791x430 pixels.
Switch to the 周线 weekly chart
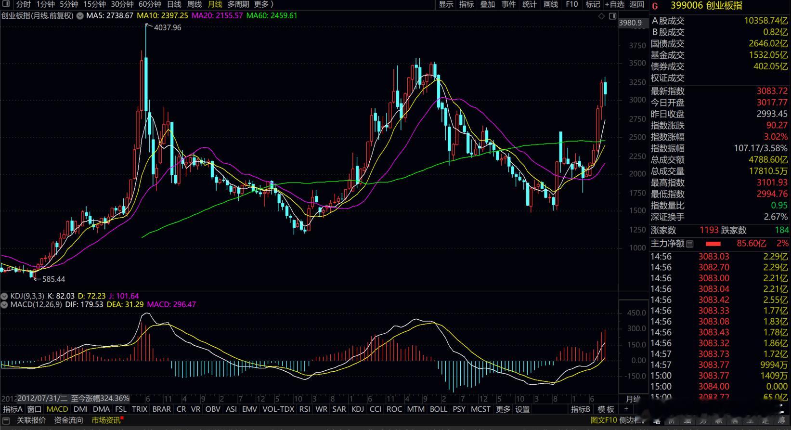(194, 4)
